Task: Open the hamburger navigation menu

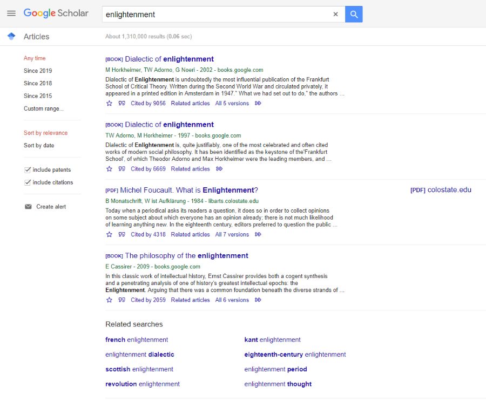Action: pos(11,13)
